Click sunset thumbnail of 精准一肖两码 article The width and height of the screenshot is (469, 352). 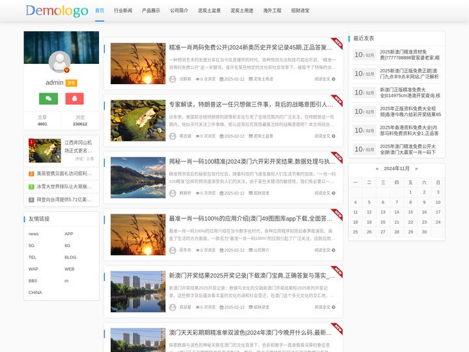(138, 63)
